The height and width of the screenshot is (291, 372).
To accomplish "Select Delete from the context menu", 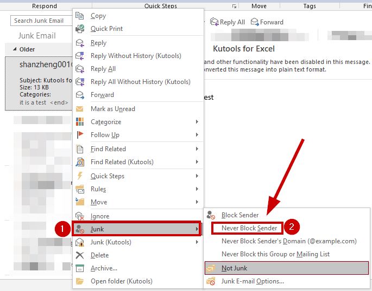I will point(138,255).
